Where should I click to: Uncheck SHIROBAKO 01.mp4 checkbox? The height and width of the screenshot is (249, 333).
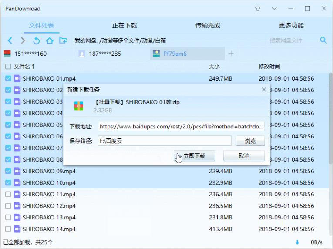8,78
